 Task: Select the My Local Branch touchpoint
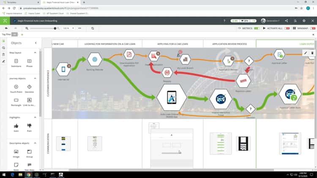coord(185,60)
